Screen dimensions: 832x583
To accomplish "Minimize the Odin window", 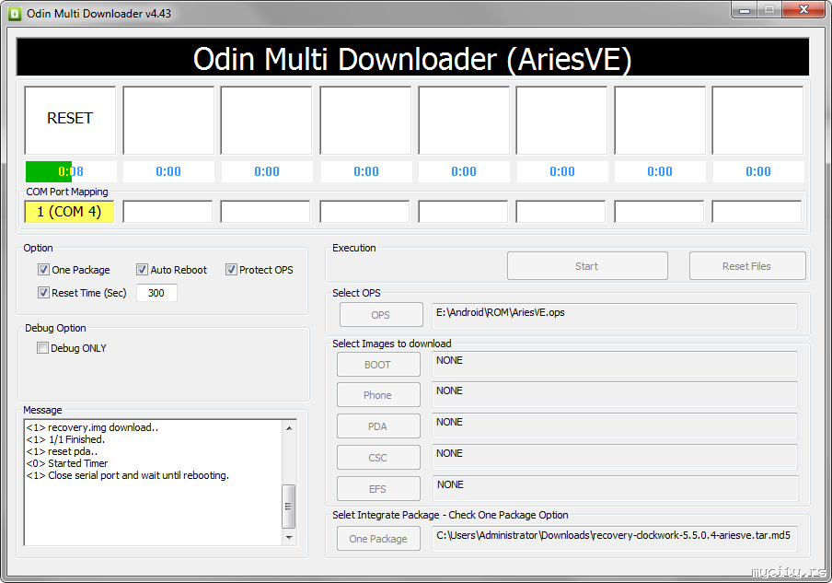I will (744, 9).
